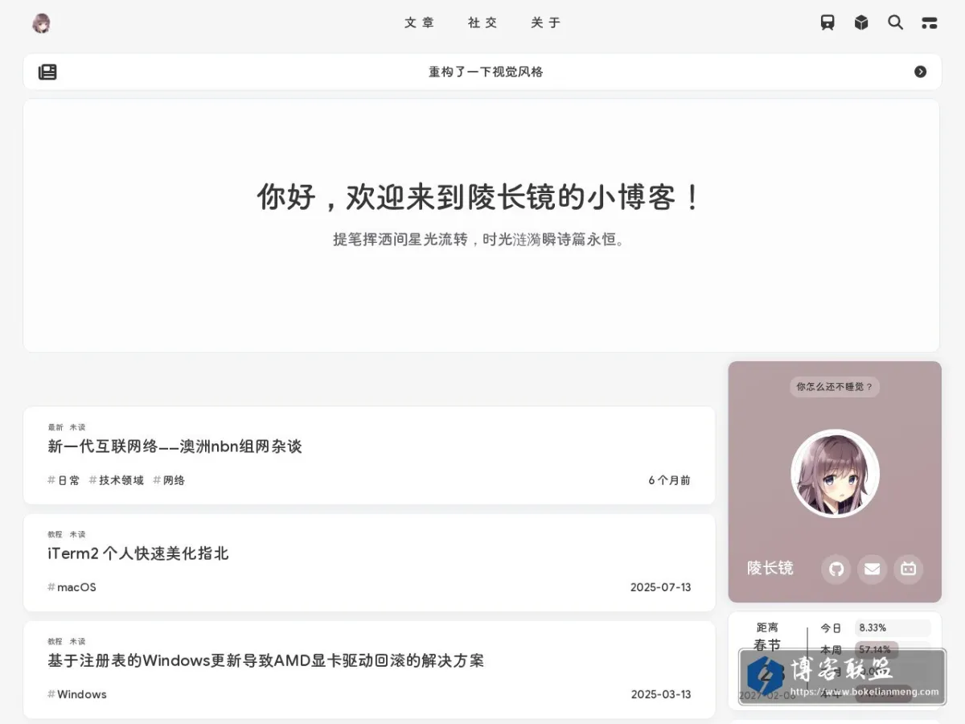
Task: Click the 6 个月前 timestamp
Action: (x=670, y=480)
